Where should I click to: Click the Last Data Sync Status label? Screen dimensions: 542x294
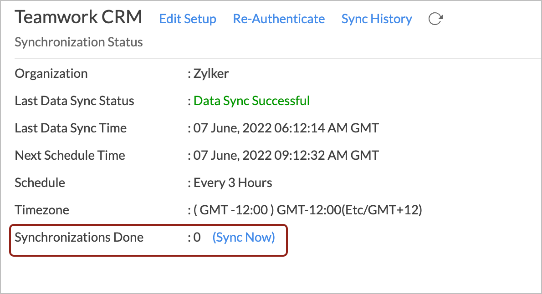coord(74,101)
